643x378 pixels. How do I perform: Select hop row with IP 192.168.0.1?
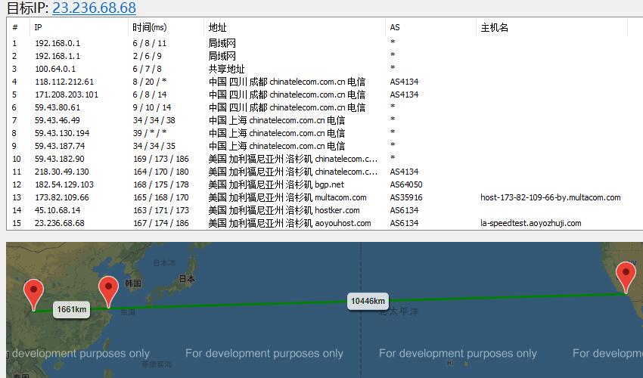(x=324, y=43)
